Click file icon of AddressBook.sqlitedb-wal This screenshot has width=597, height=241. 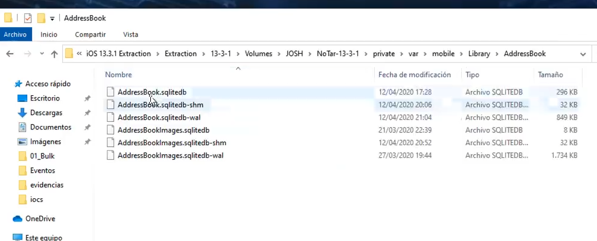click(x=110, y=117)
